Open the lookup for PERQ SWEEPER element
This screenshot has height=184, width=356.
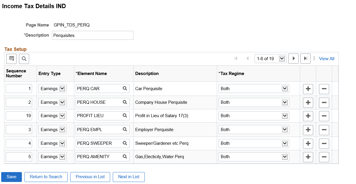tap(124, 143)
